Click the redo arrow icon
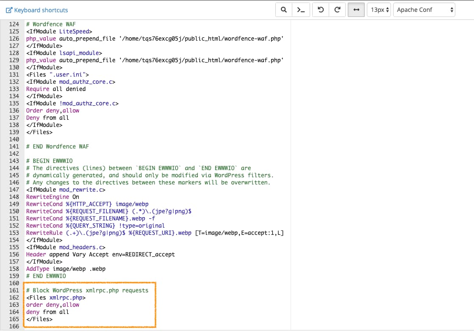474x333 pixels. pos(337,10)
